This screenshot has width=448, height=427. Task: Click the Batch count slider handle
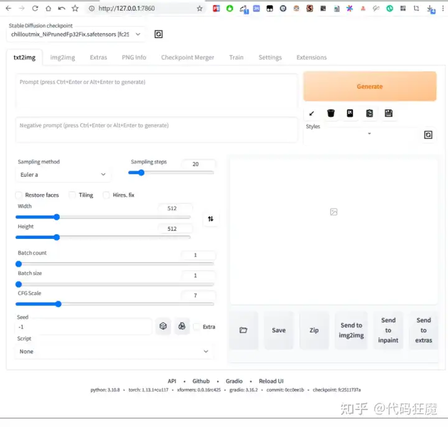(19, 264)
